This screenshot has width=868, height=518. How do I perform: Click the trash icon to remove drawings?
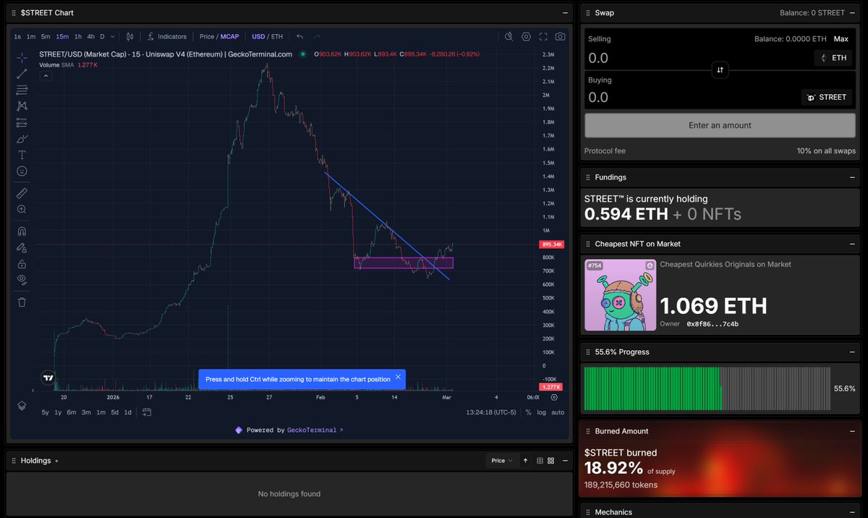(x=22, y=302)
